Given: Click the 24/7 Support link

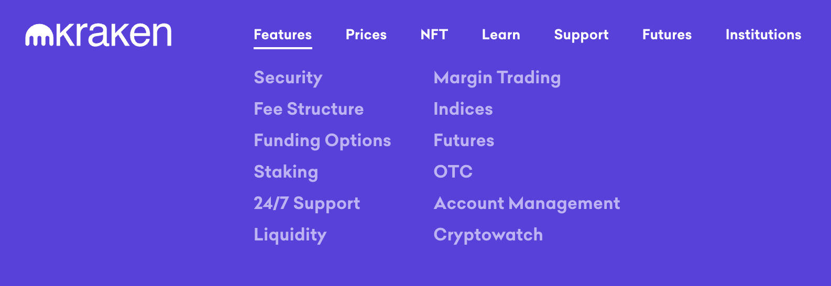Looking at the screenshot, I should coord(307,203).
